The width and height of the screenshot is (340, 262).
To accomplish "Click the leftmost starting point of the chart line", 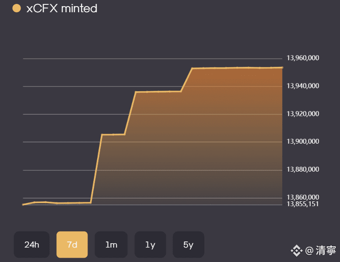I will 23,204.
